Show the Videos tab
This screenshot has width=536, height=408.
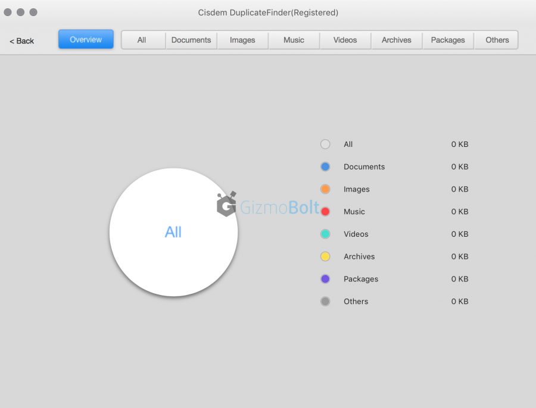(x=345, y=40)
